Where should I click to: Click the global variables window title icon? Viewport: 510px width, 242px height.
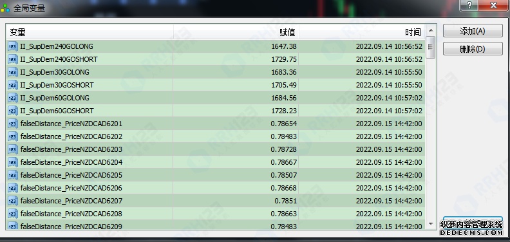[x=5, y=8]
